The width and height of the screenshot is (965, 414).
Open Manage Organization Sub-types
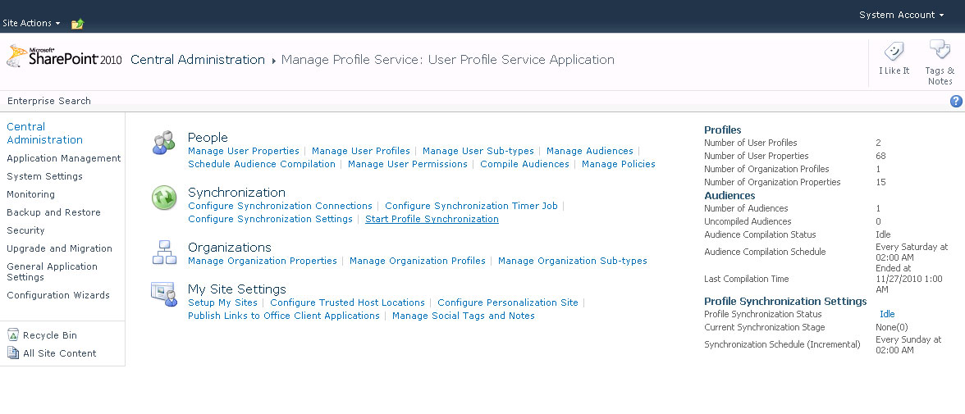[x=573, y=261]
